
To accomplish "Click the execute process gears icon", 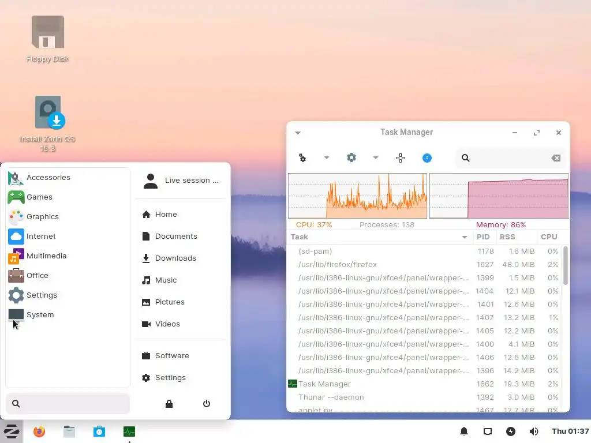I will coord(302,158).
